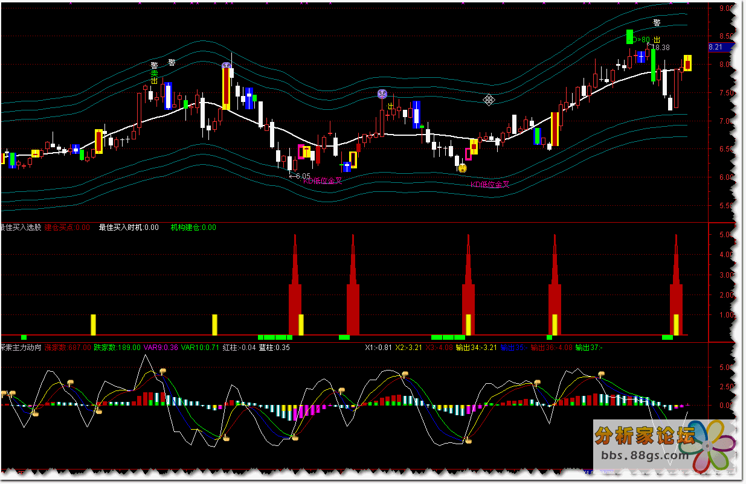Select the rightmost hand marker in the bottom indicator

601,375
